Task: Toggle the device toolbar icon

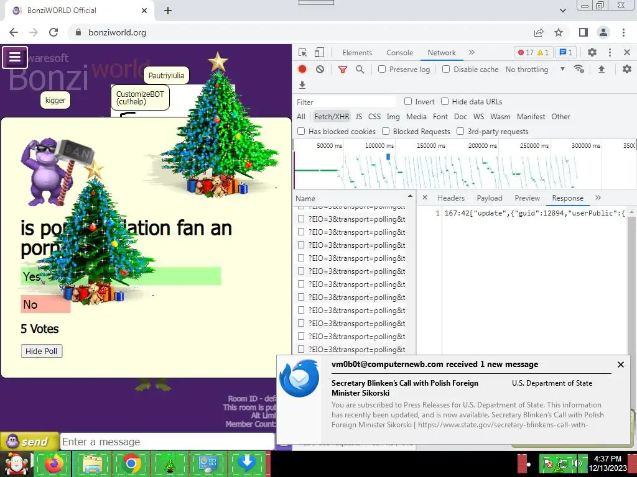Action: pyautogui.click(x=319, y=52)
